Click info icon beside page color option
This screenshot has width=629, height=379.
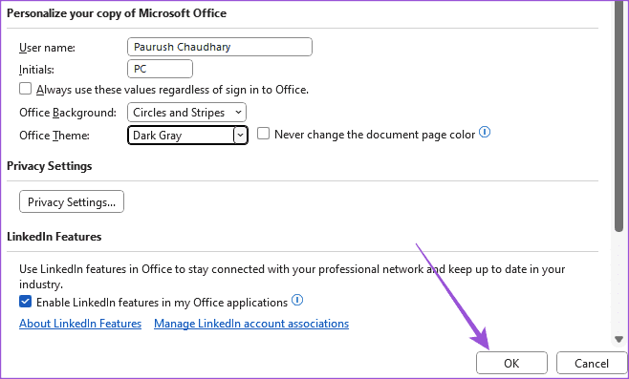(485, 132)
